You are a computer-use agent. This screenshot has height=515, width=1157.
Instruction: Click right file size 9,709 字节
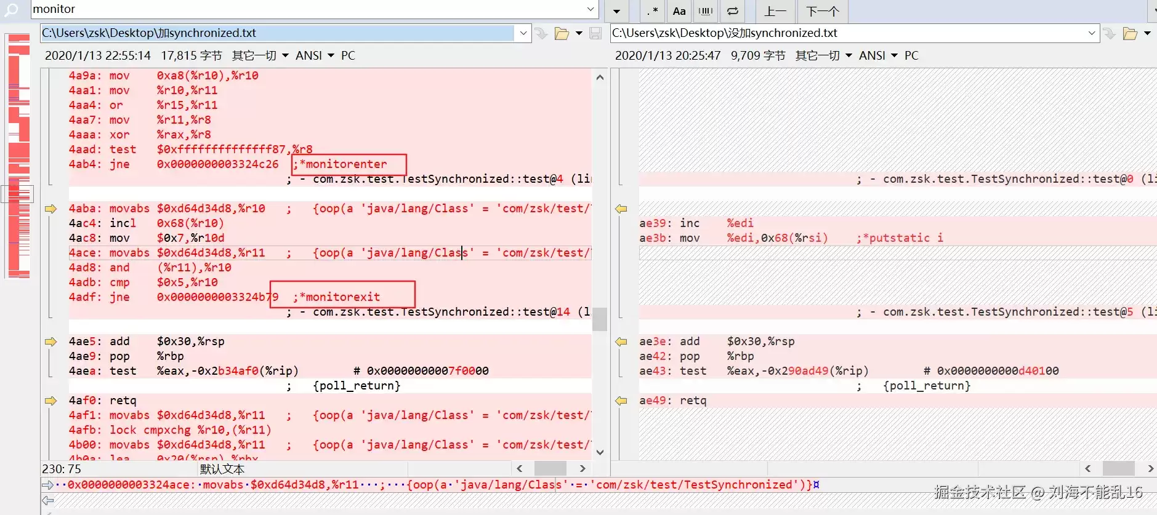click(758, 56)
